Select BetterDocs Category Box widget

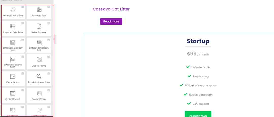point(13,45)
